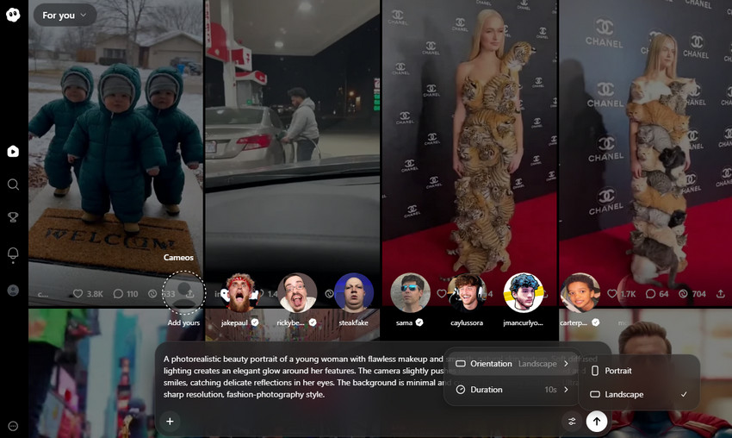Select the caylussora cameo avatar

[467, 292]
